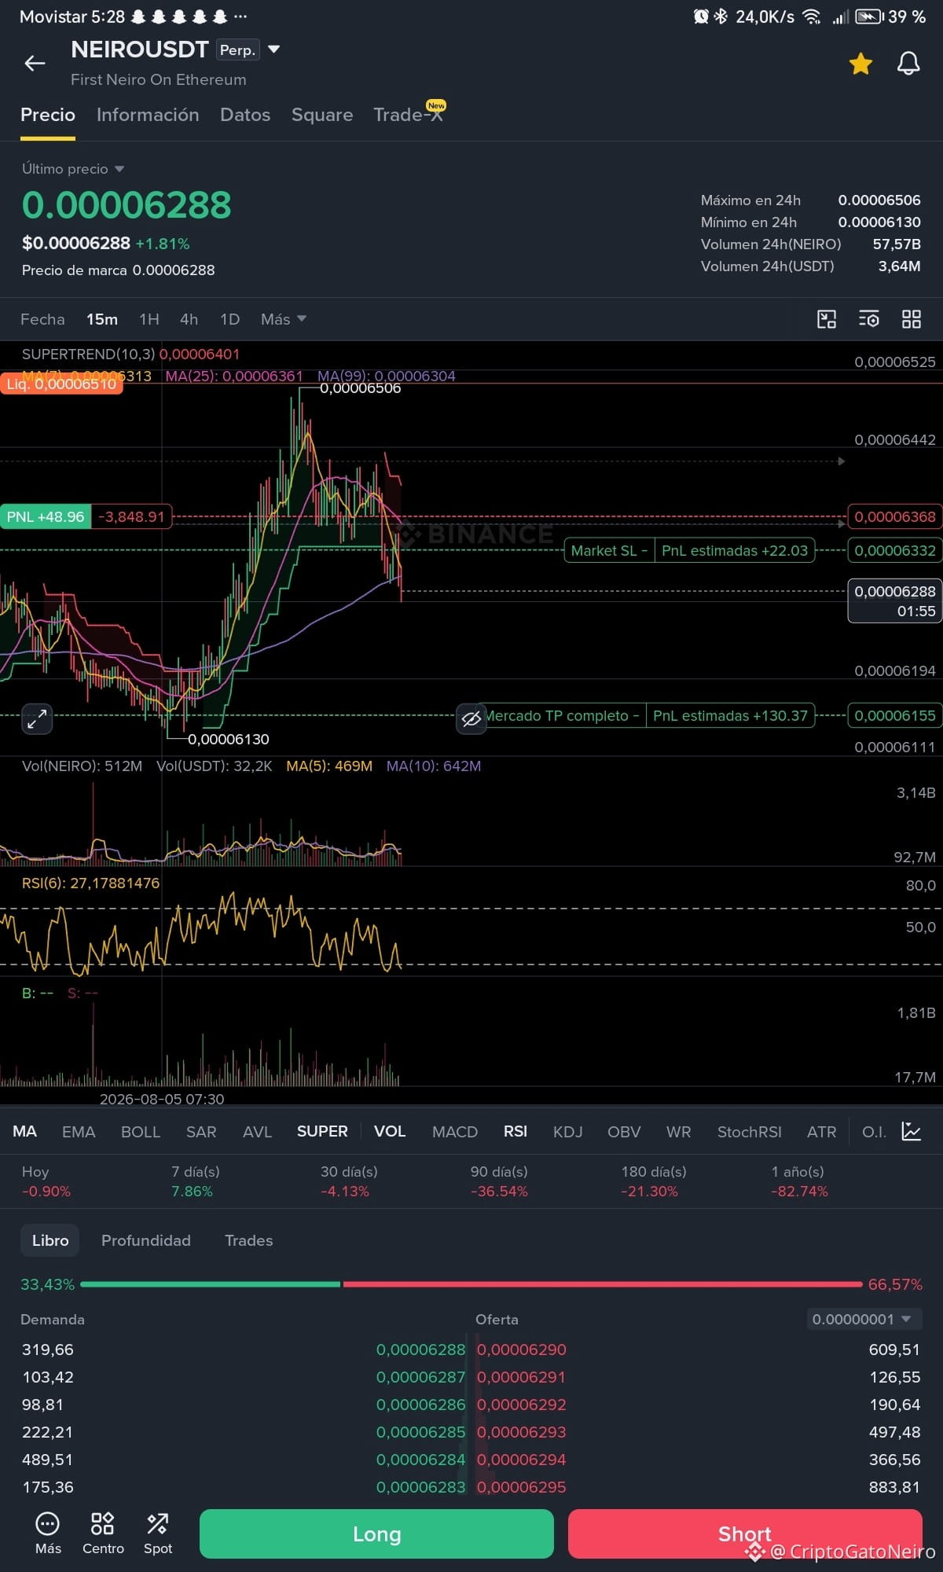Switch to the Precio tab
The width and height of the screenshot is (943, 1572).
click(48, 115)
